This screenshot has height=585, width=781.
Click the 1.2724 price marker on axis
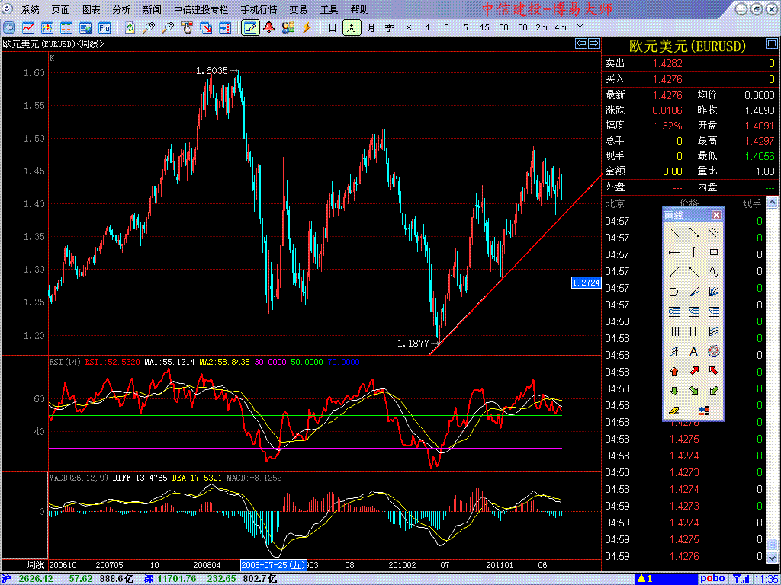click(587, 283)
